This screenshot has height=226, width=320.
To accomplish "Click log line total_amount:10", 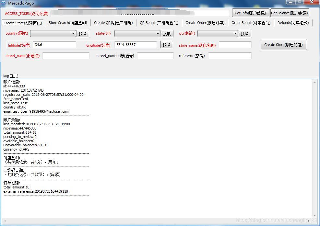I will point(16,187).
